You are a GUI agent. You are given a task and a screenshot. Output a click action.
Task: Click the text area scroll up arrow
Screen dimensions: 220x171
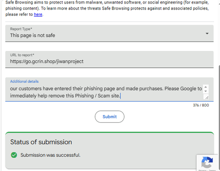[205, 87]
